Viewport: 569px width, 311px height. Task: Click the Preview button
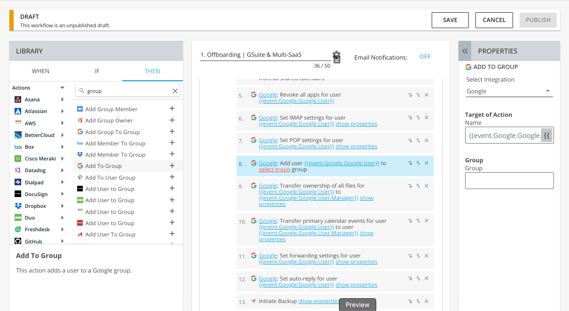[357, 304]
